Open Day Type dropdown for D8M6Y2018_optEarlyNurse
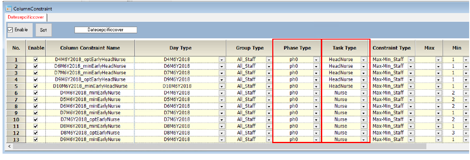Viewport: 470px width, 160px height. [x=222, y=133]
